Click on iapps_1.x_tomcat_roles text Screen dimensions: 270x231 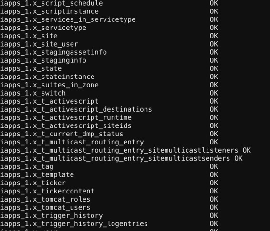pyautogui.click(x=45, y=200)
